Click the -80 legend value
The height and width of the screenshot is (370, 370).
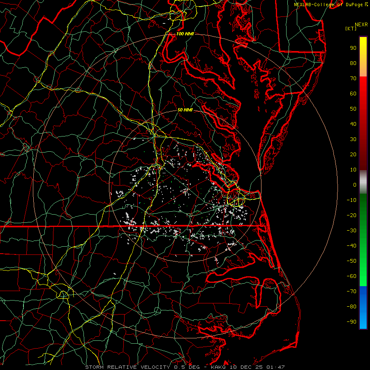point(351,307)
